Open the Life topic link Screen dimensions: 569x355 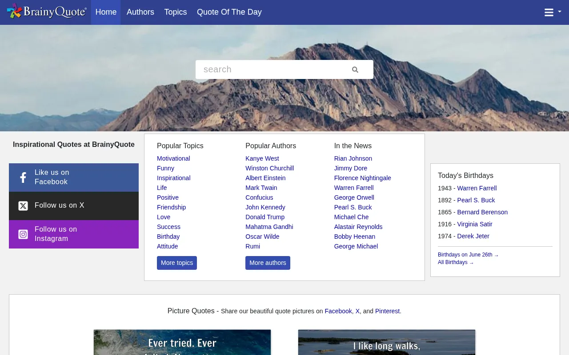click(x=162, y=188)
